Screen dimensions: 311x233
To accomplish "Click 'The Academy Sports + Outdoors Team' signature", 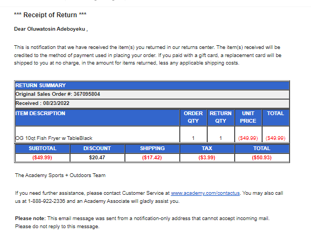I will point(60,175).
